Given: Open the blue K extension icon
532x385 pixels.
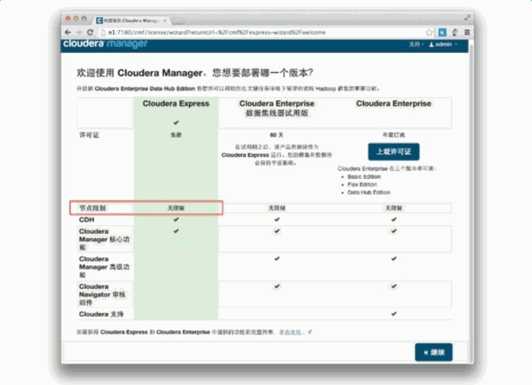Looking at the screenshot, I should pos(442,33).
